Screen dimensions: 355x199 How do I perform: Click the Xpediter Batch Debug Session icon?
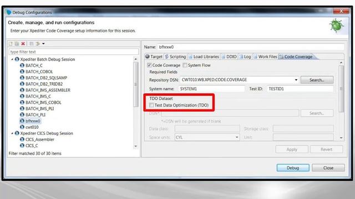(17, 59)
